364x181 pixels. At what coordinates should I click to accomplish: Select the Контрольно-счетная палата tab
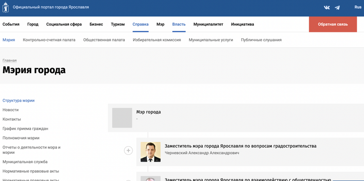[49, 40]
